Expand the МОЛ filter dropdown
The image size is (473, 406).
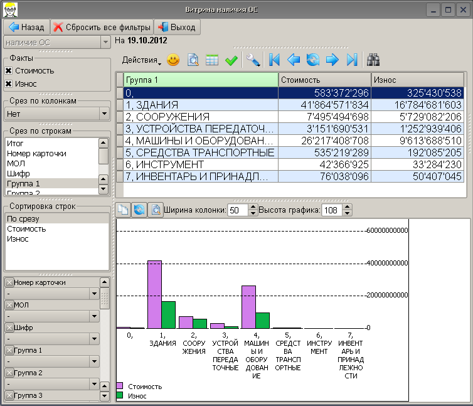coord(94,316)
